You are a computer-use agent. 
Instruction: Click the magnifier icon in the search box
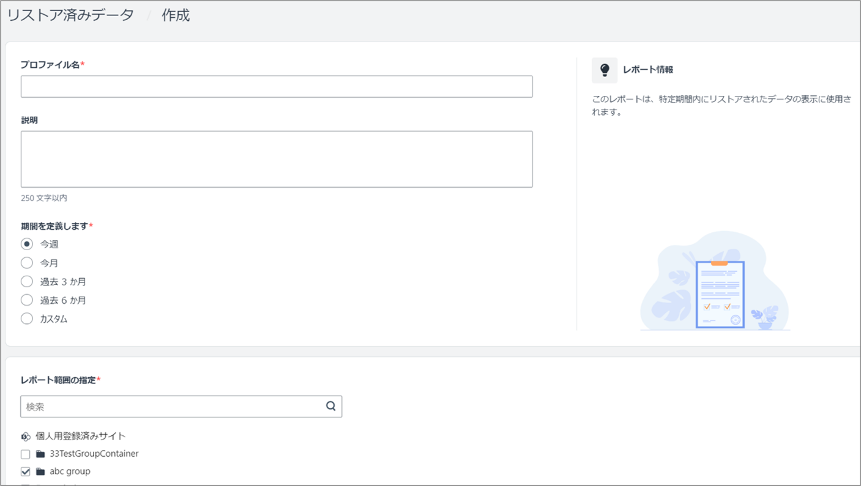[331, 406]
